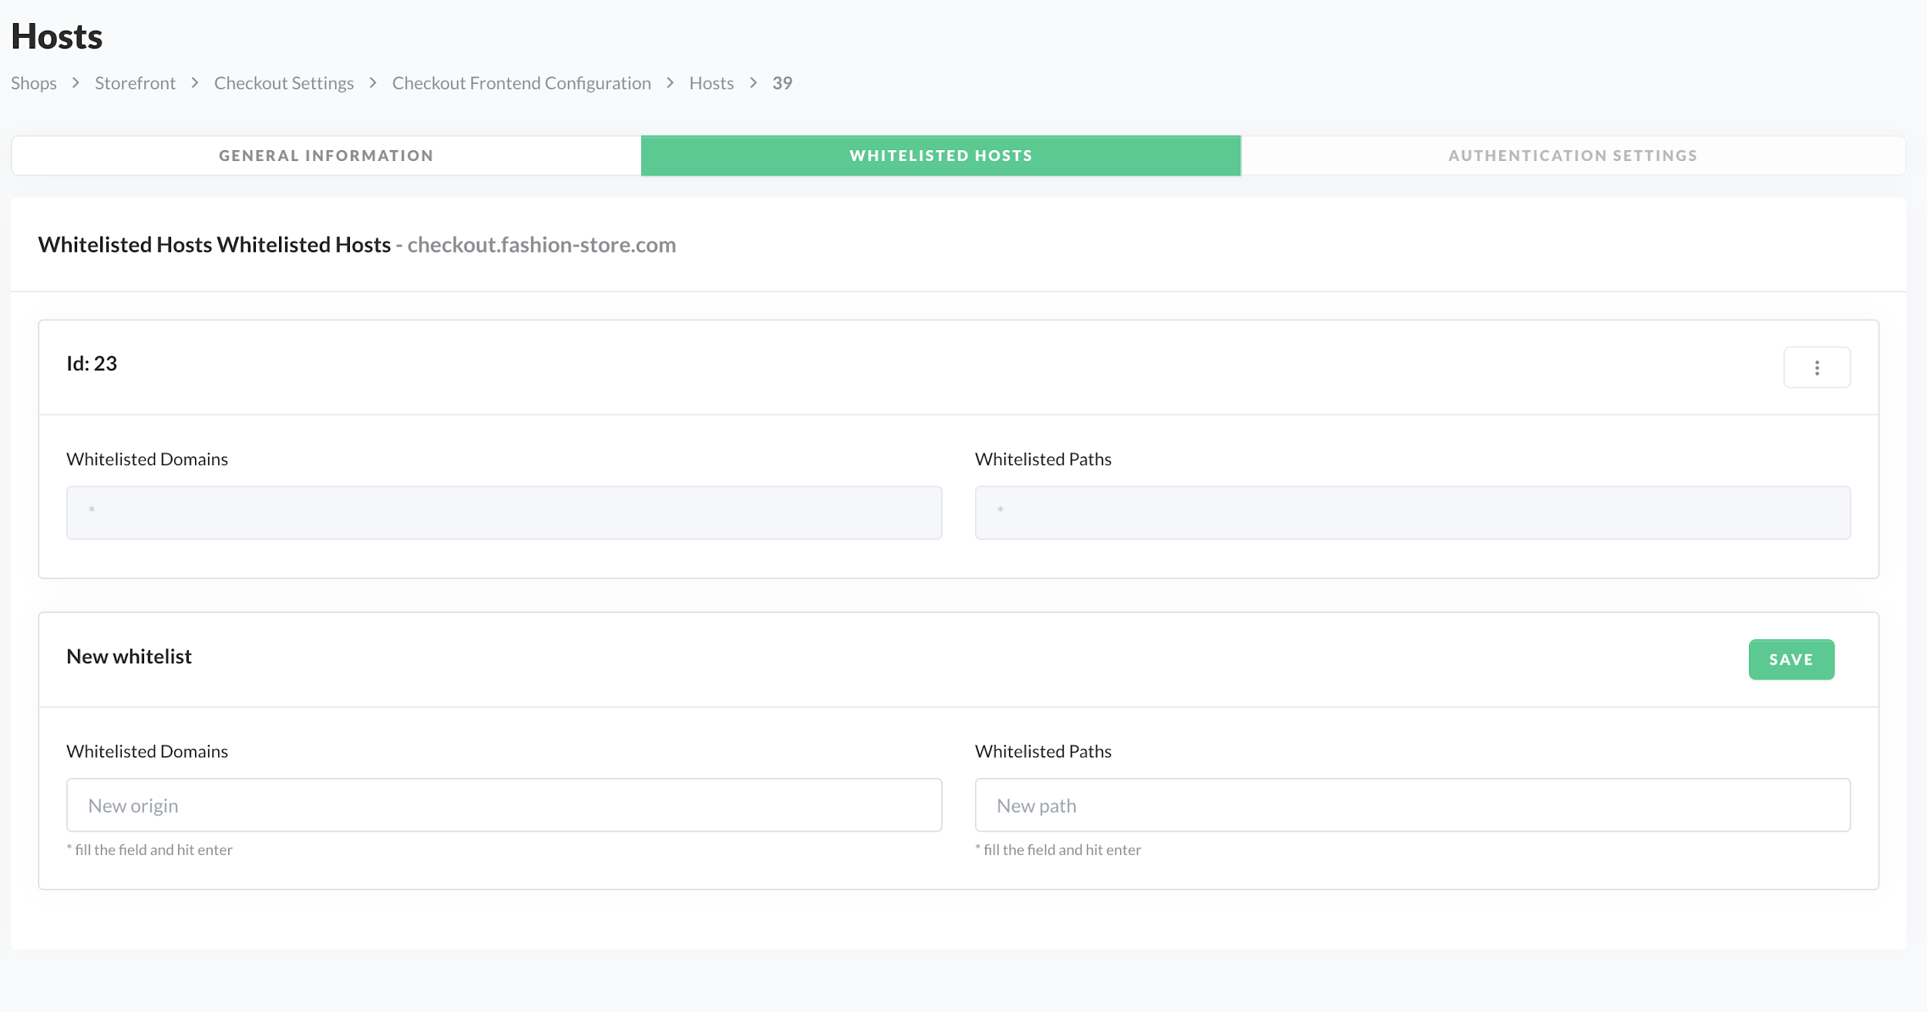This screenshot has width=1927, height=1012.
Task: Open the Checkout Settings breadcrumb
Action: coord(284,83)
